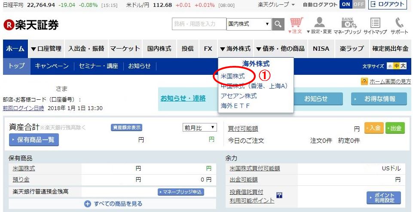Image resolution: width=413 pixels, height=212 pixels.
Task: Expand the 海外株式 menu tab
Action: [235, 49]
